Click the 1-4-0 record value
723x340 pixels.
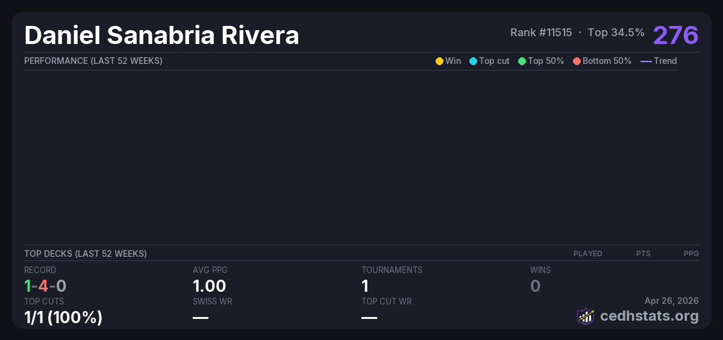45,286
